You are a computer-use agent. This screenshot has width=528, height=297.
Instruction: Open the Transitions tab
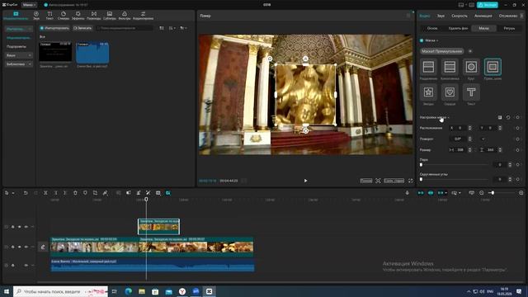tap(93, 16)
